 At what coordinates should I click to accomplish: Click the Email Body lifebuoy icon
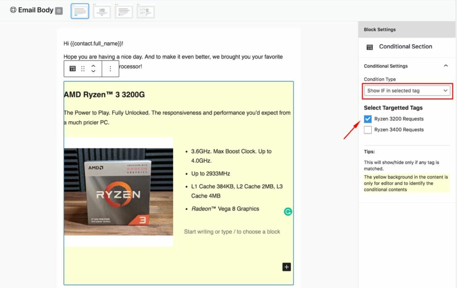tap(13, 10)
